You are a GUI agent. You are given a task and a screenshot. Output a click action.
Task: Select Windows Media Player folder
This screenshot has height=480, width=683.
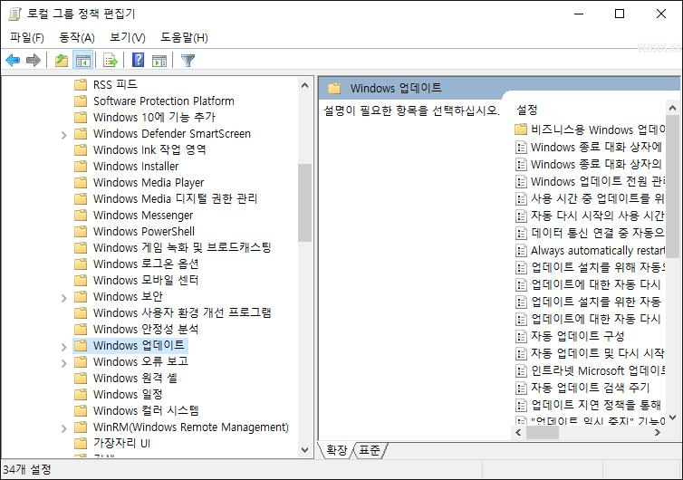click(148, 183)
